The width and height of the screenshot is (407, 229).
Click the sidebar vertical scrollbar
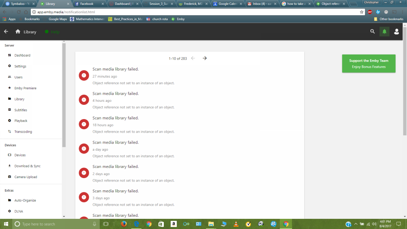[x=64, y=95]
